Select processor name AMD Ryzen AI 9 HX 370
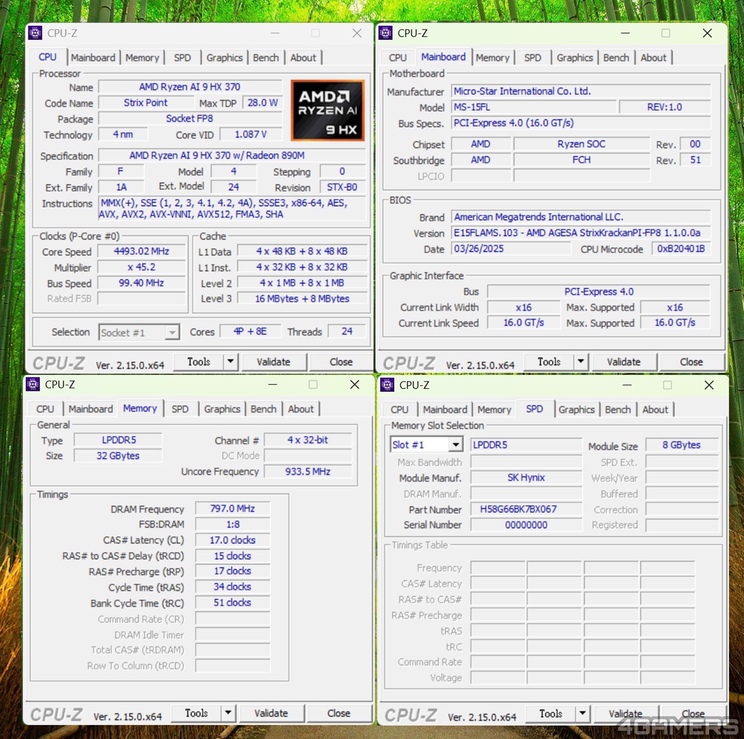 [x=190, y=87]
